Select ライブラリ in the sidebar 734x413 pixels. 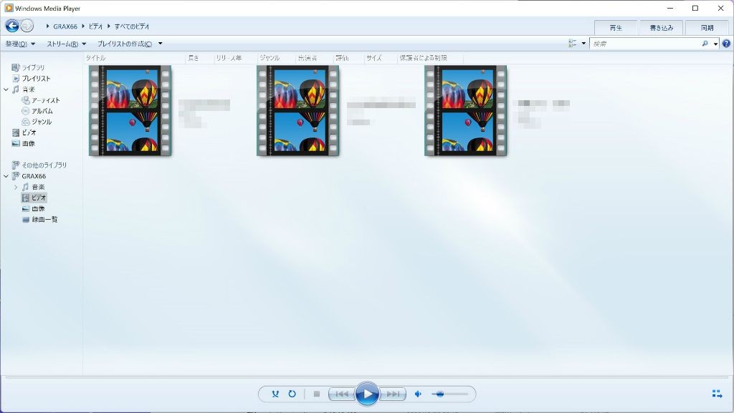pos(28,67)
